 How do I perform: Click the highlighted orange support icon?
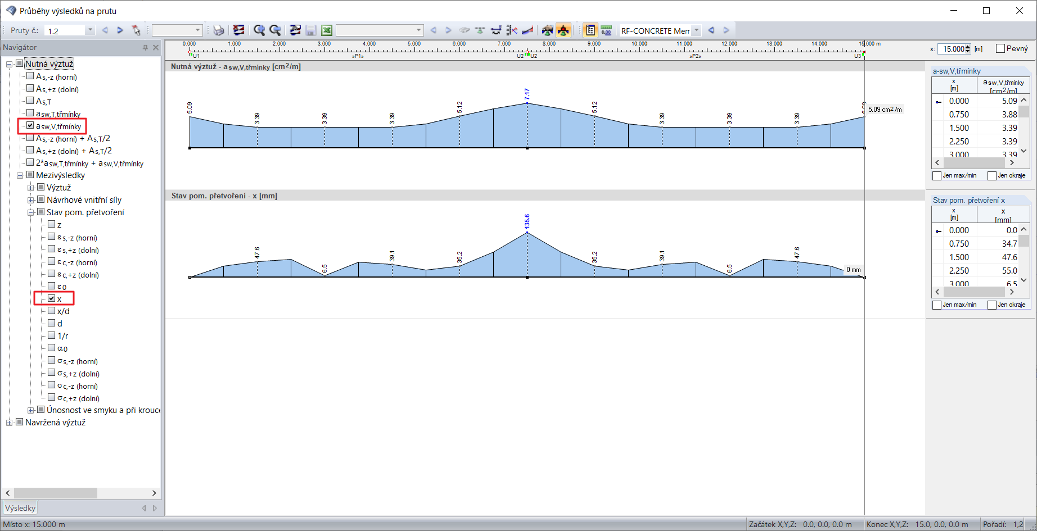[x=563, y=30]
